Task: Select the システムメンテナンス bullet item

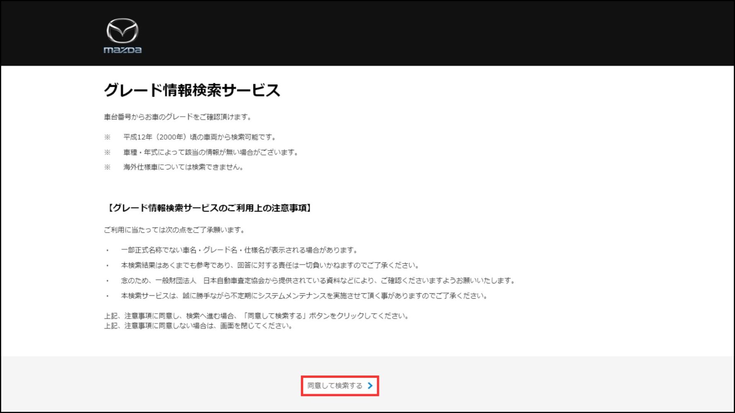Action: (305, 296)
